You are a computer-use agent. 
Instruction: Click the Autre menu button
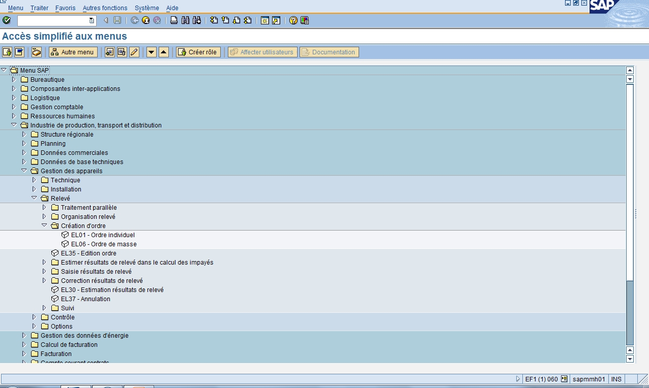tap(73, 52)
